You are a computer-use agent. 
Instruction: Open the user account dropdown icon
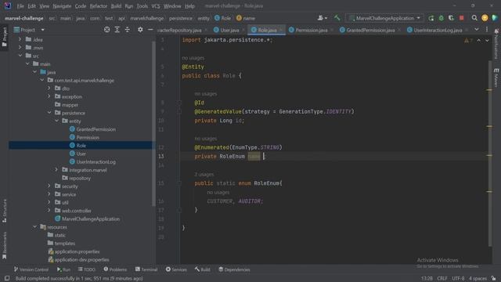(322, 18)
